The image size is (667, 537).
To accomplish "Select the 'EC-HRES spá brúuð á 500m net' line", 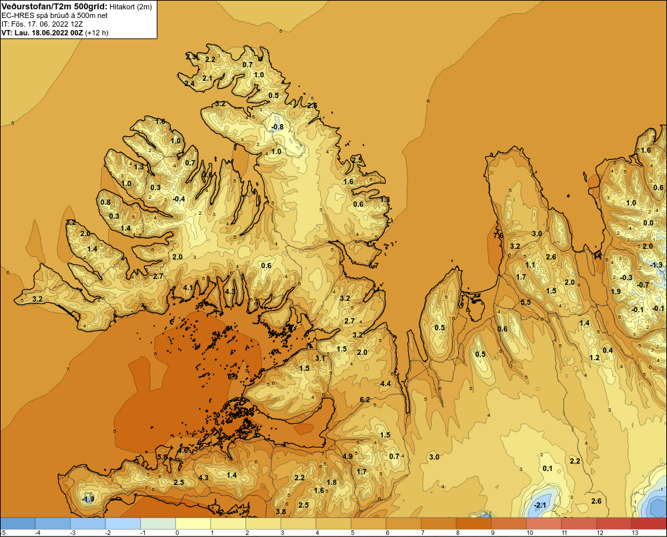I will [55, 15].
